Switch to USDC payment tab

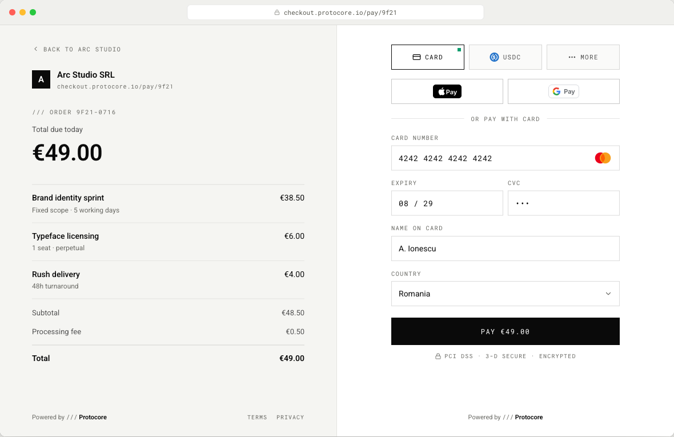click(505, 57)
